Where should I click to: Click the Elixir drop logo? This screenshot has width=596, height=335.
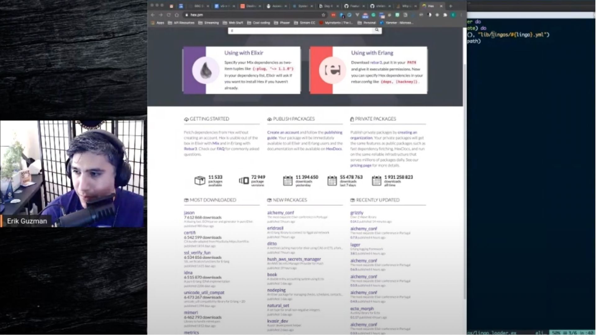coord(205,70)
